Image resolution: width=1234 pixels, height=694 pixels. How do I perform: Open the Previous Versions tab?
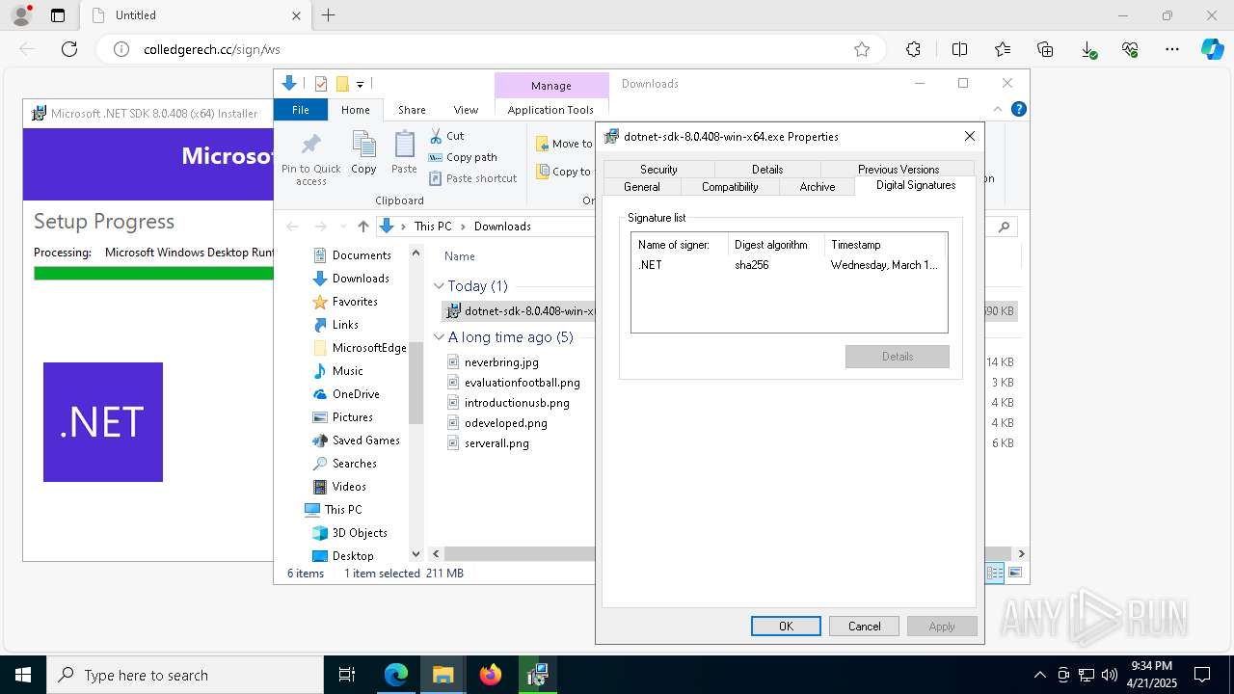898,169
